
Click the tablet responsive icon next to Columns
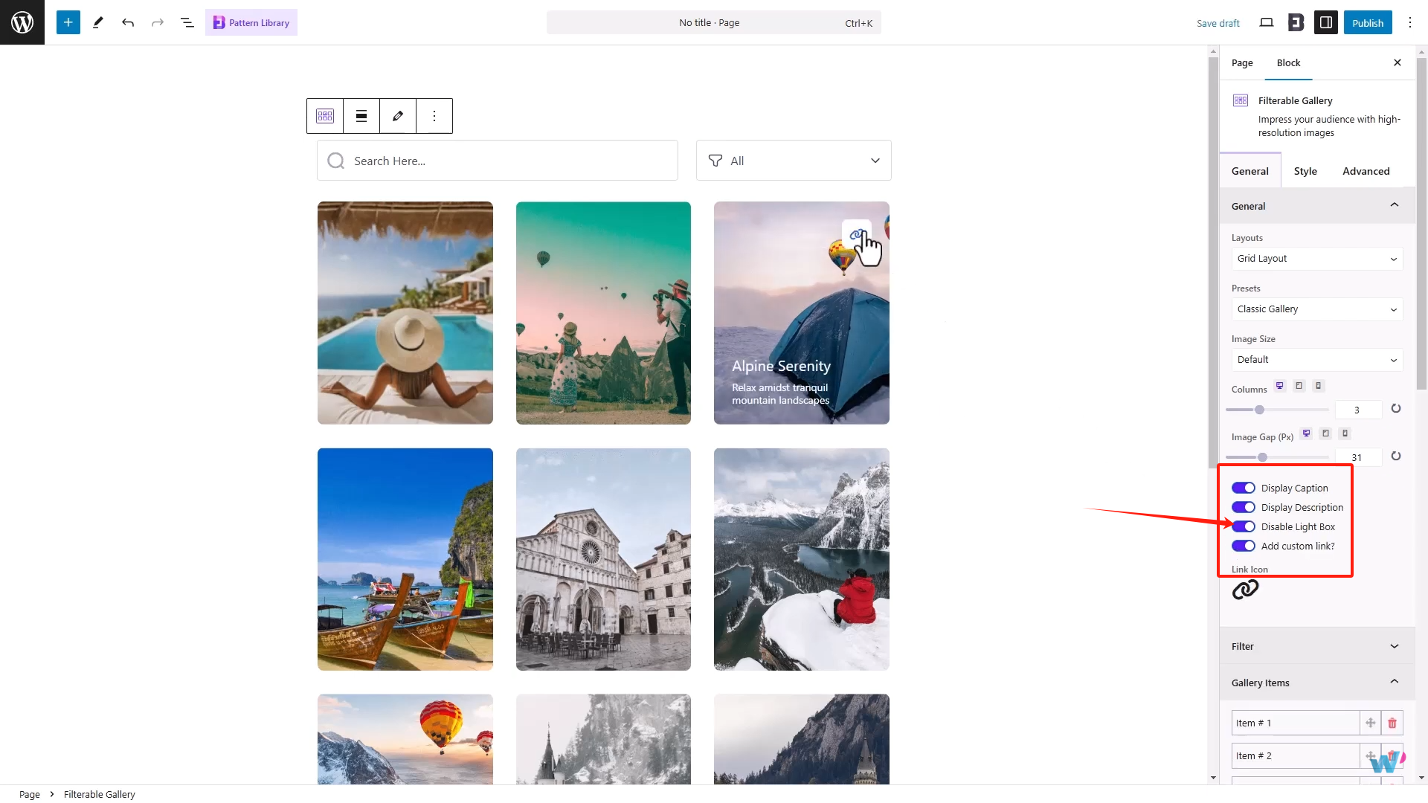pyautogui.click(x=1299, y=386)
